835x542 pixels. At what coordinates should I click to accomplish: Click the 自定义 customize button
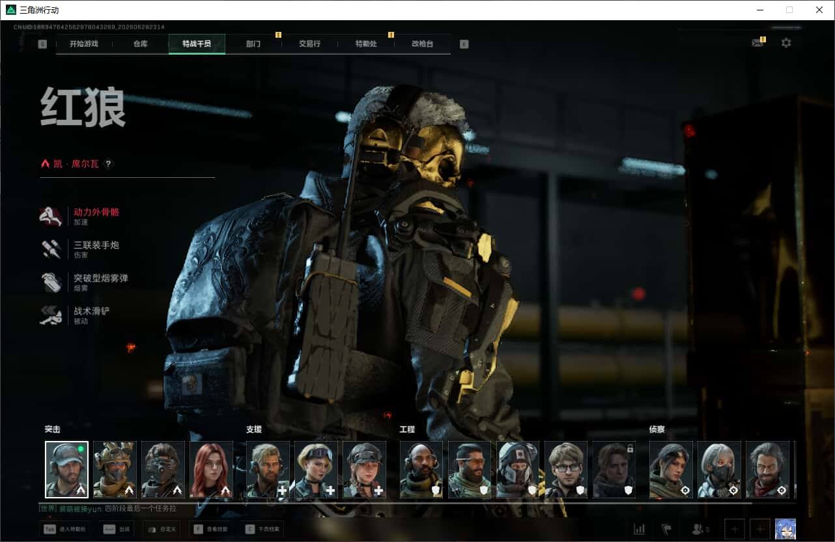click(162, 529)
